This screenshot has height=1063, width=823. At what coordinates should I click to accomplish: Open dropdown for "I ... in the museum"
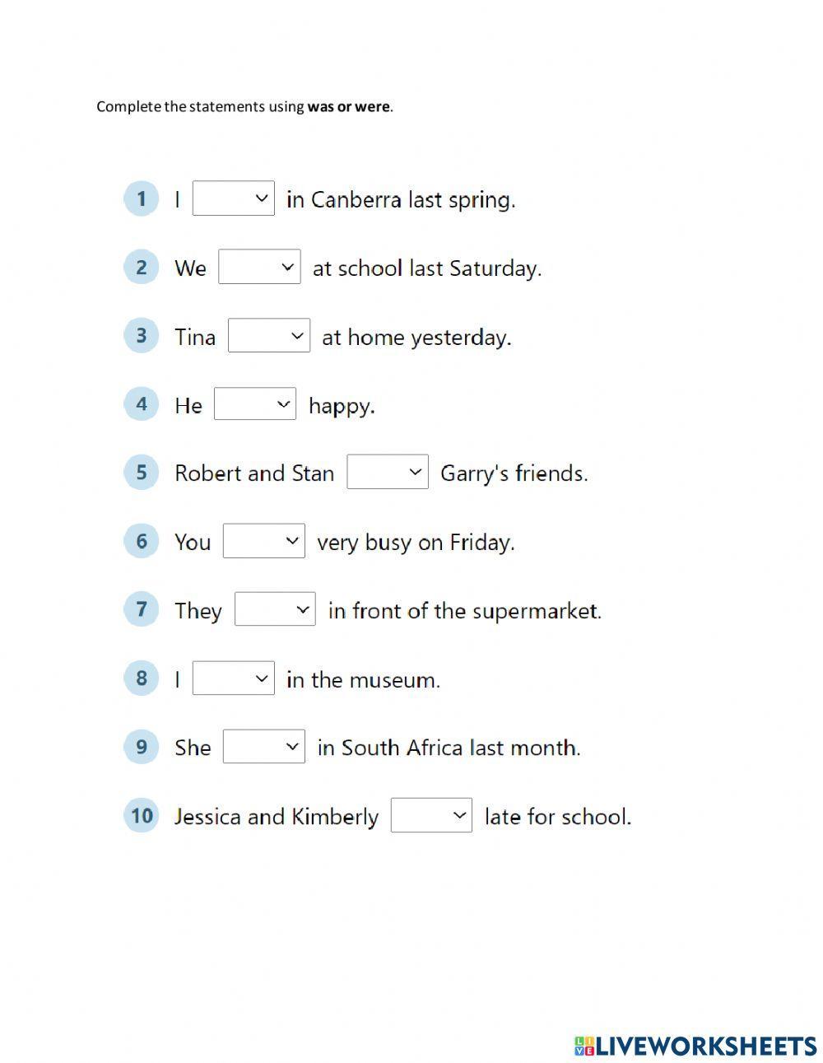click(x=233, y=678)
